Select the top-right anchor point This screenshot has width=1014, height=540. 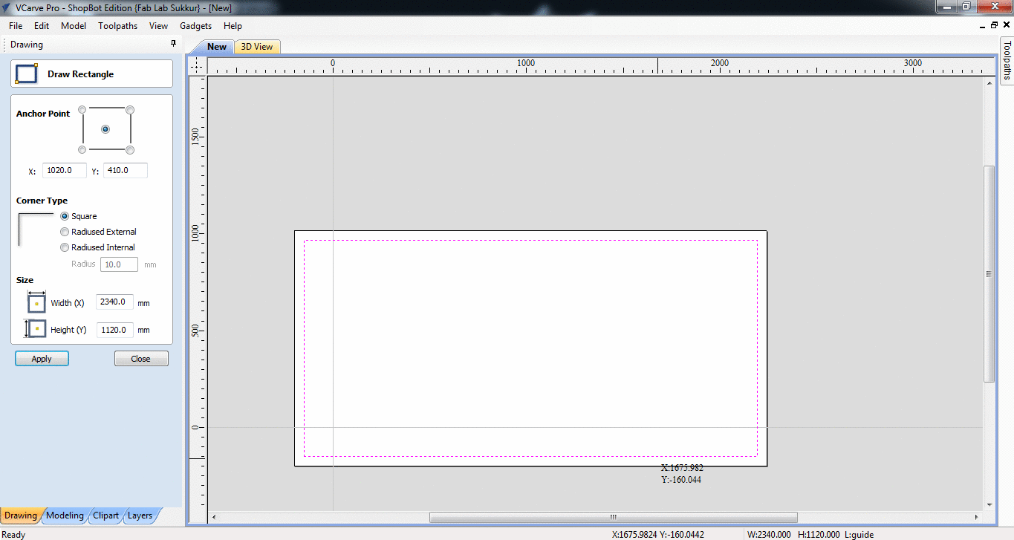(130, 110)
